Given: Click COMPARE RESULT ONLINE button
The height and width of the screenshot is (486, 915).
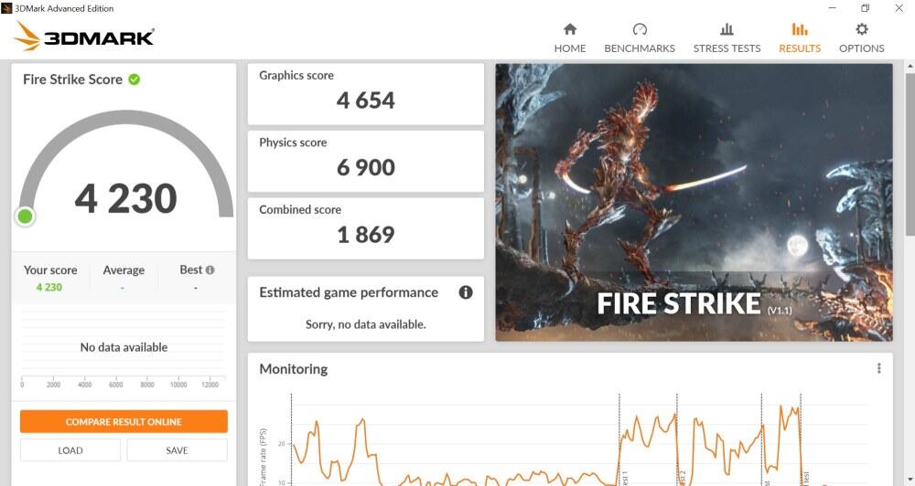Looking at the screenshot, I should (124, 421).
